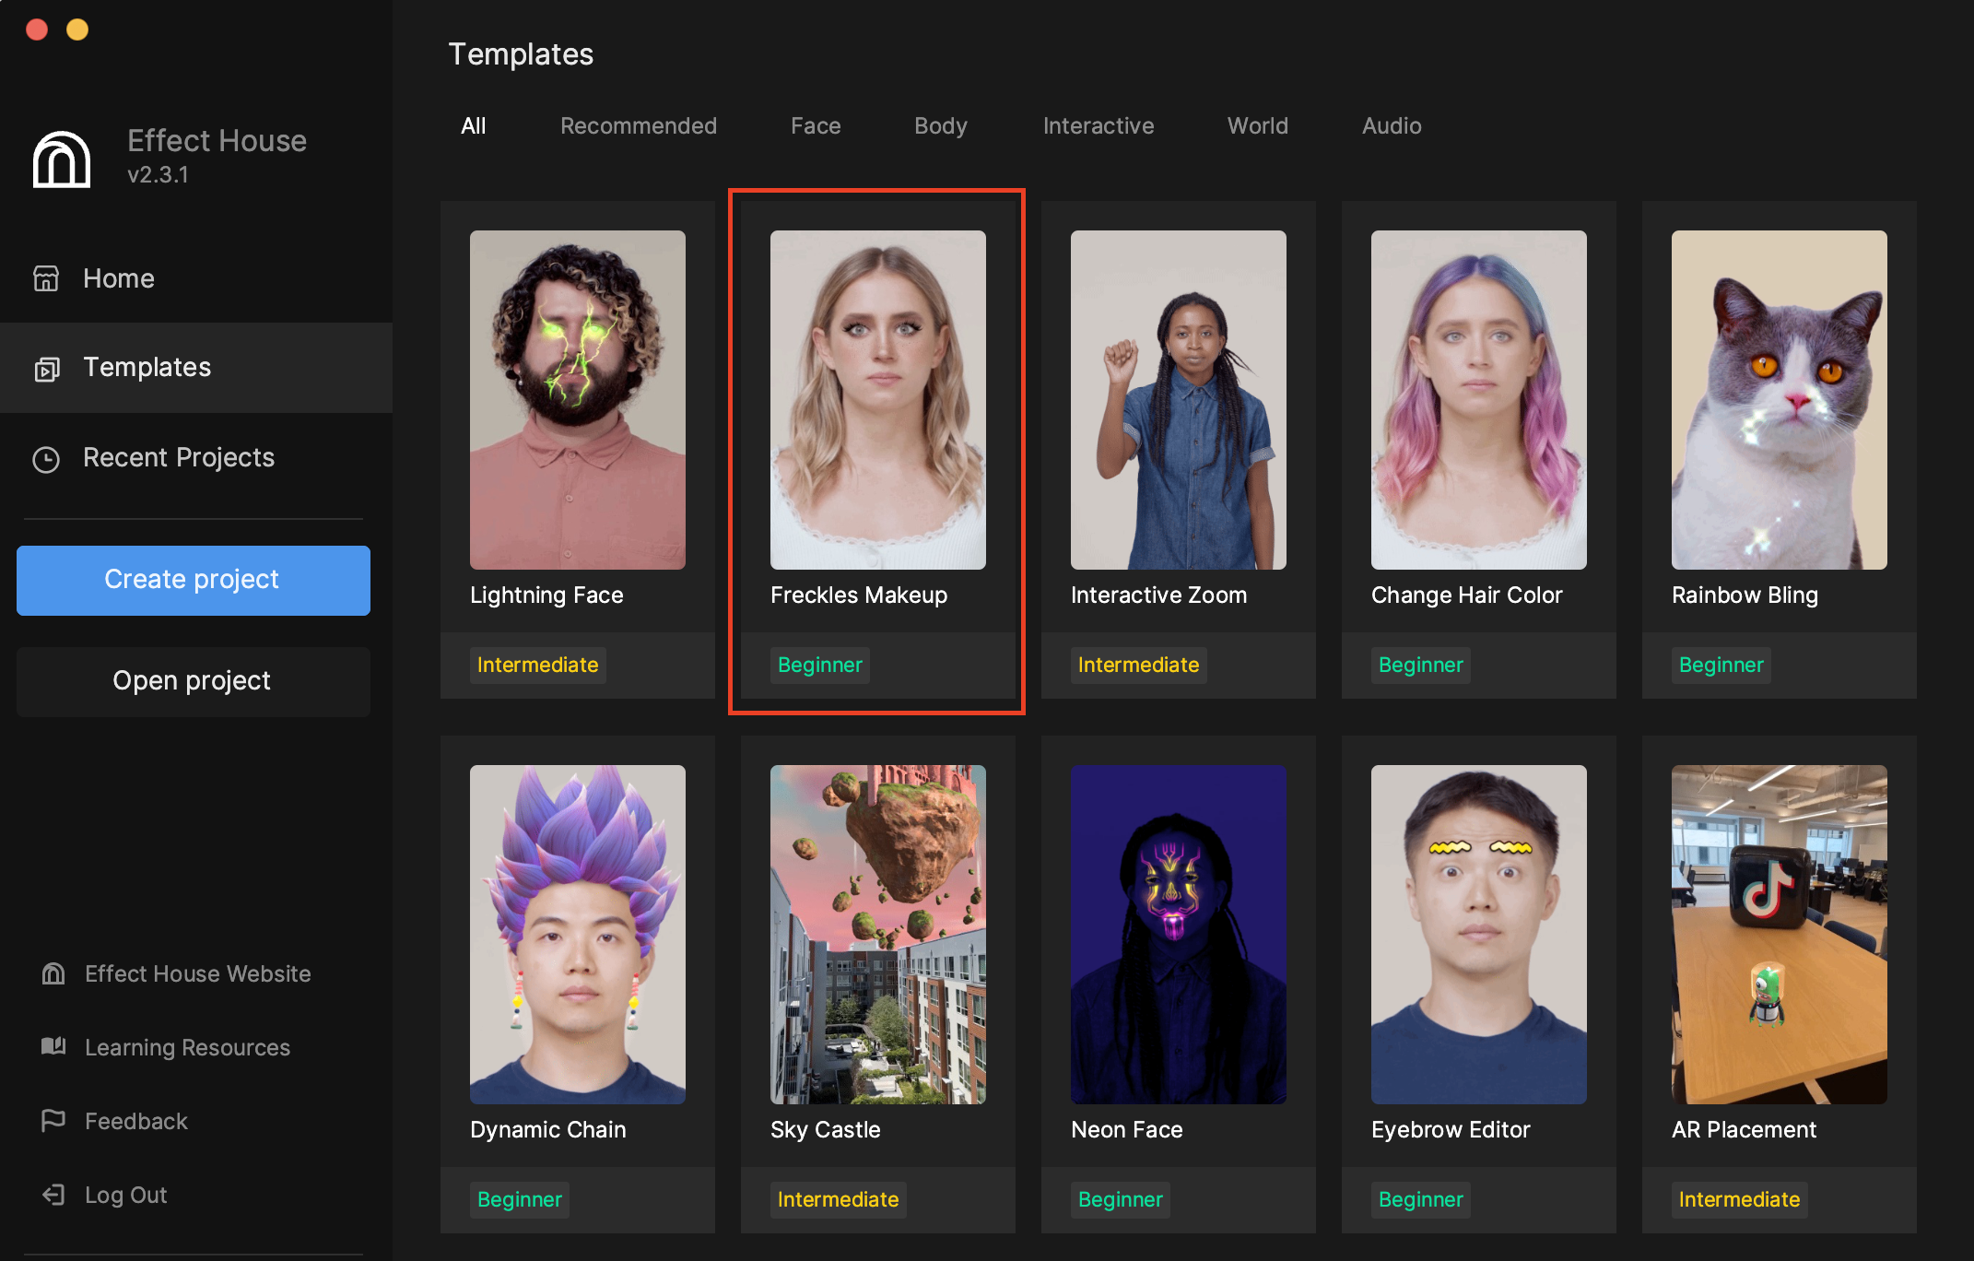Select the All templates tab

[x=472, y=125]
